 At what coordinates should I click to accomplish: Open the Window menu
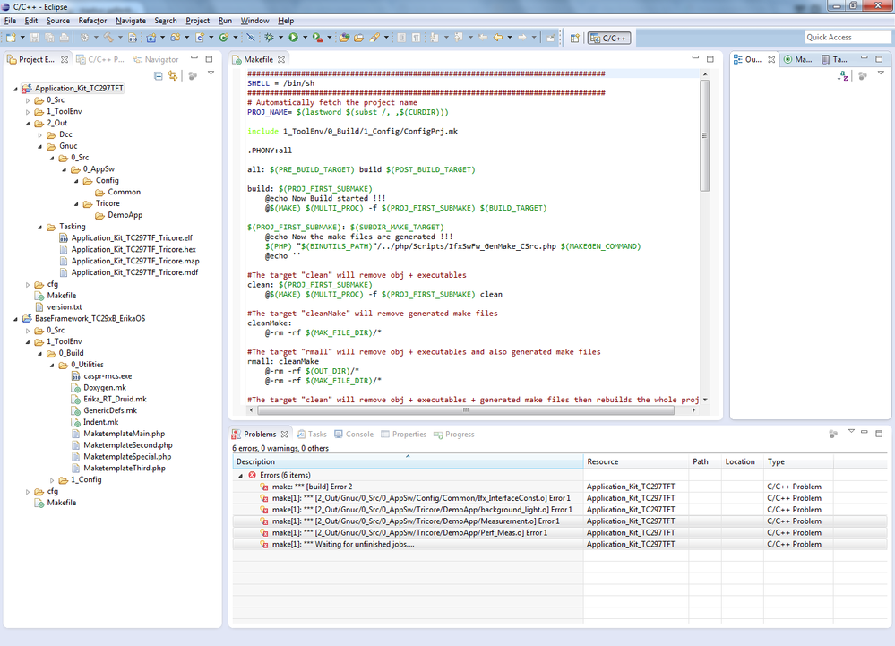click(254, 21)
